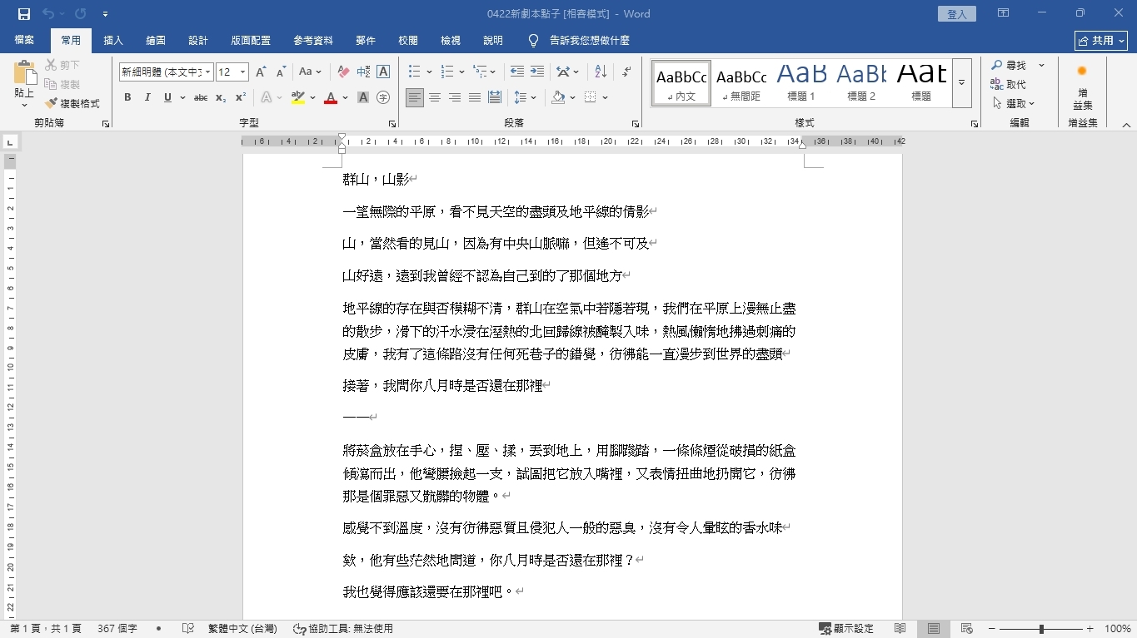1137x638 pixels.
Task: Go to the 檔案 menu
Action: click(x=24, y=41)
